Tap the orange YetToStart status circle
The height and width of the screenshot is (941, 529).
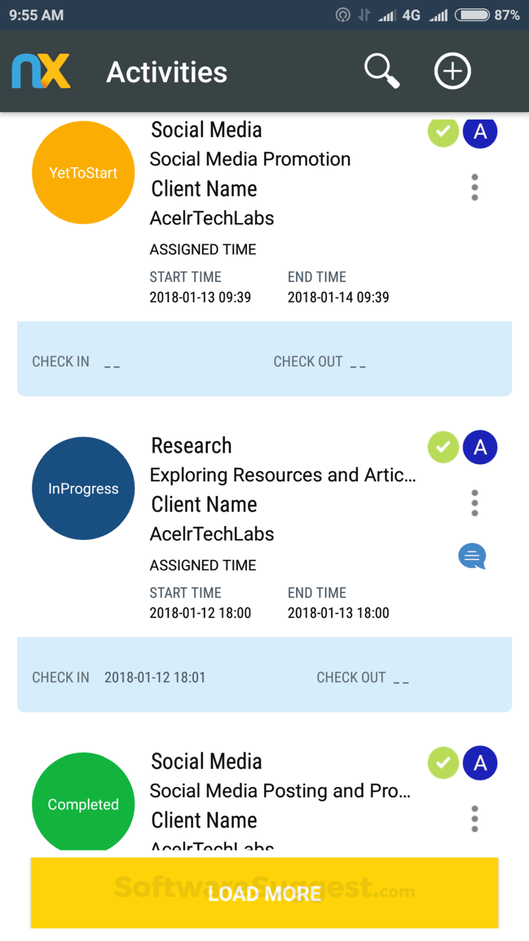point(83,173)
